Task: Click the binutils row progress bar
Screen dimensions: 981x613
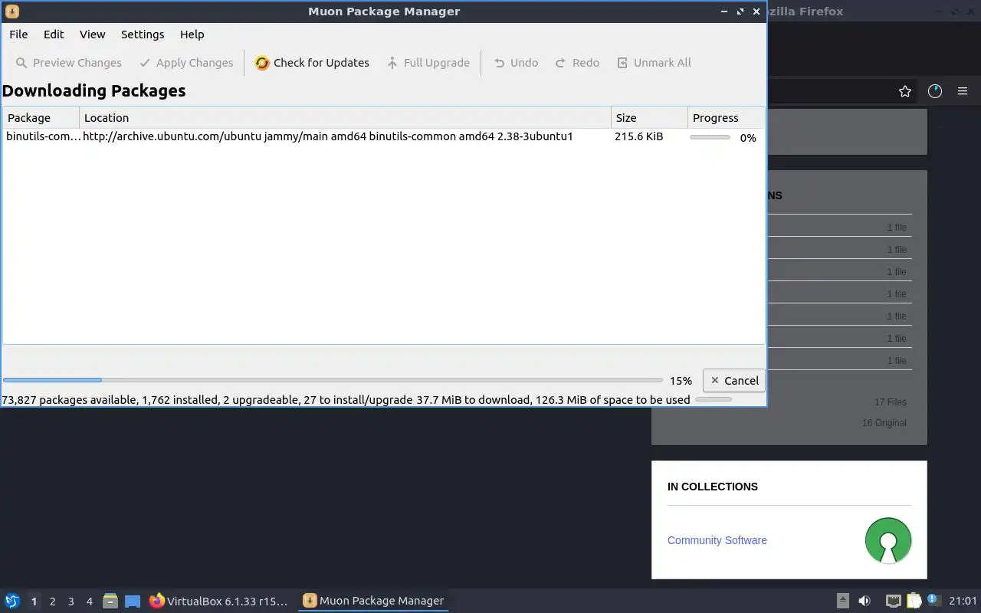Action: coord(710,137)
